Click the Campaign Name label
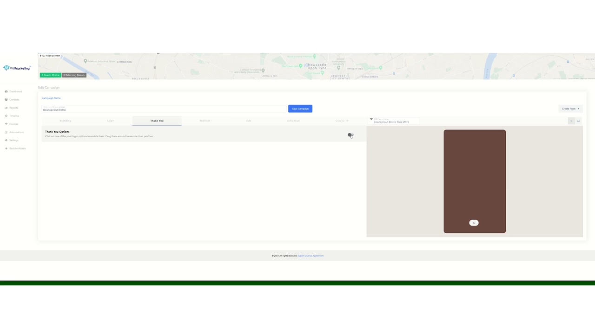 coord(51,98)
